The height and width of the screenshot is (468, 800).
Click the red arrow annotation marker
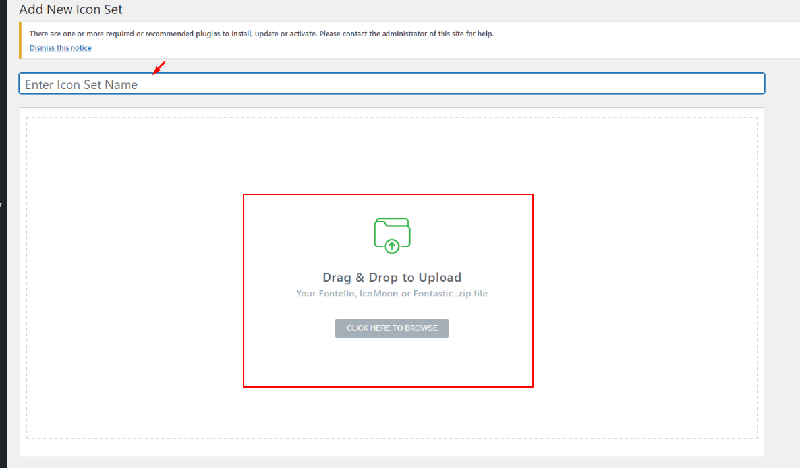pos(159,68)
